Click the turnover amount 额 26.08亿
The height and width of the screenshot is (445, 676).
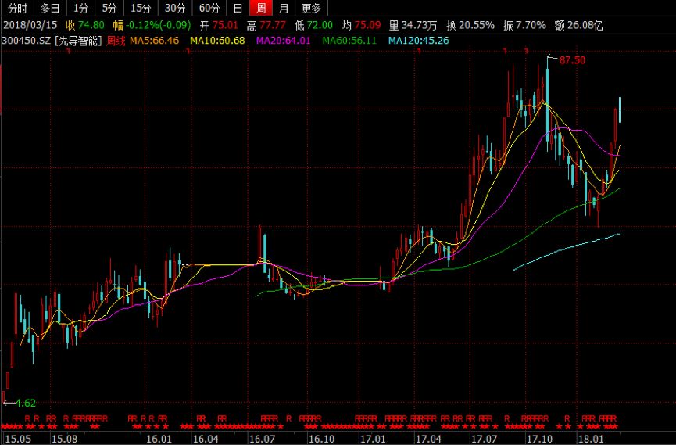(578, 25)
